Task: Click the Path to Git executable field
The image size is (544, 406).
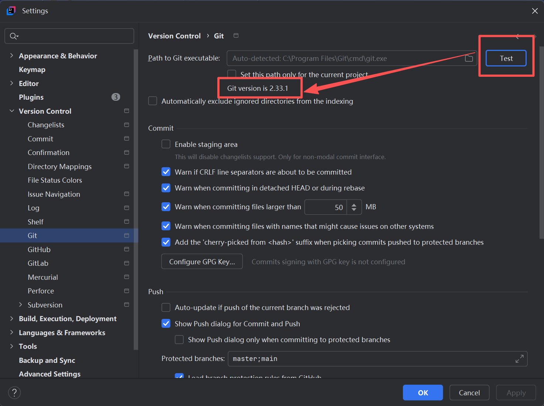Action: tap(352, 58)
